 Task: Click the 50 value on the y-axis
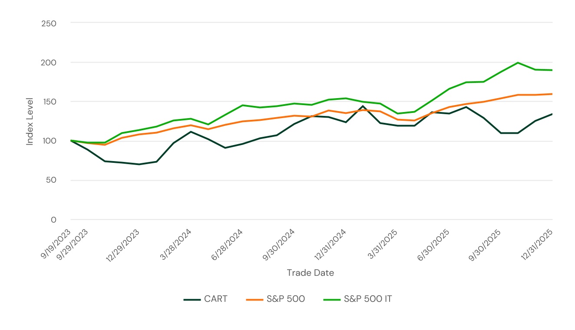pyautogui.click(x=52, y=180)
